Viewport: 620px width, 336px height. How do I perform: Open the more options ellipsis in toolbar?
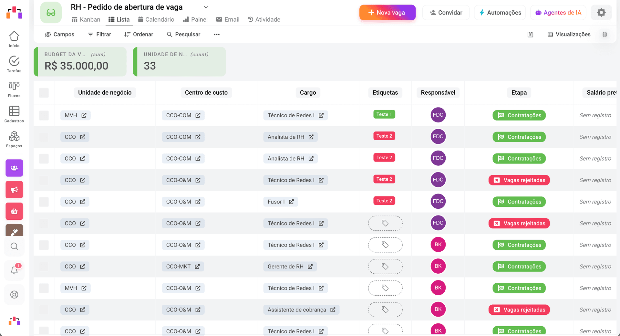217,35
